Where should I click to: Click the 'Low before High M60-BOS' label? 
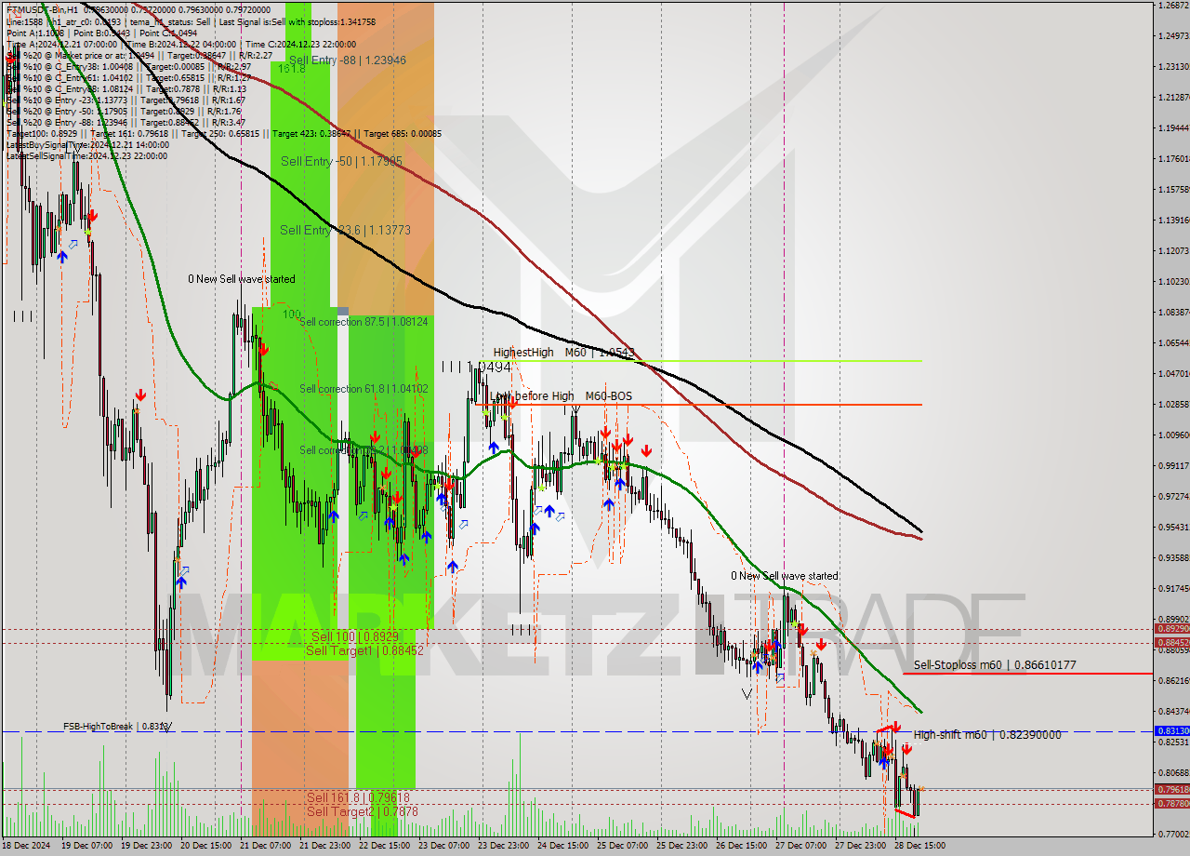(561, 396)
